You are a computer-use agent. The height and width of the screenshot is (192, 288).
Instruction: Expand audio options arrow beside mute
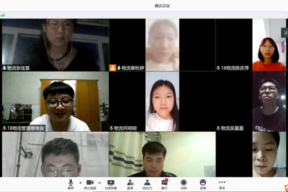point(80,183)
